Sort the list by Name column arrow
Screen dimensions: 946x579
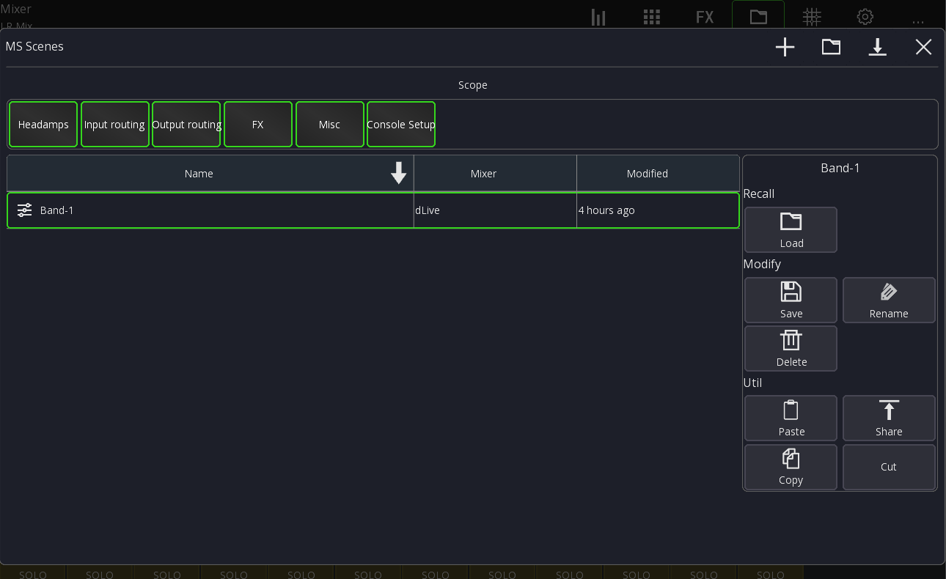(398, 174)
